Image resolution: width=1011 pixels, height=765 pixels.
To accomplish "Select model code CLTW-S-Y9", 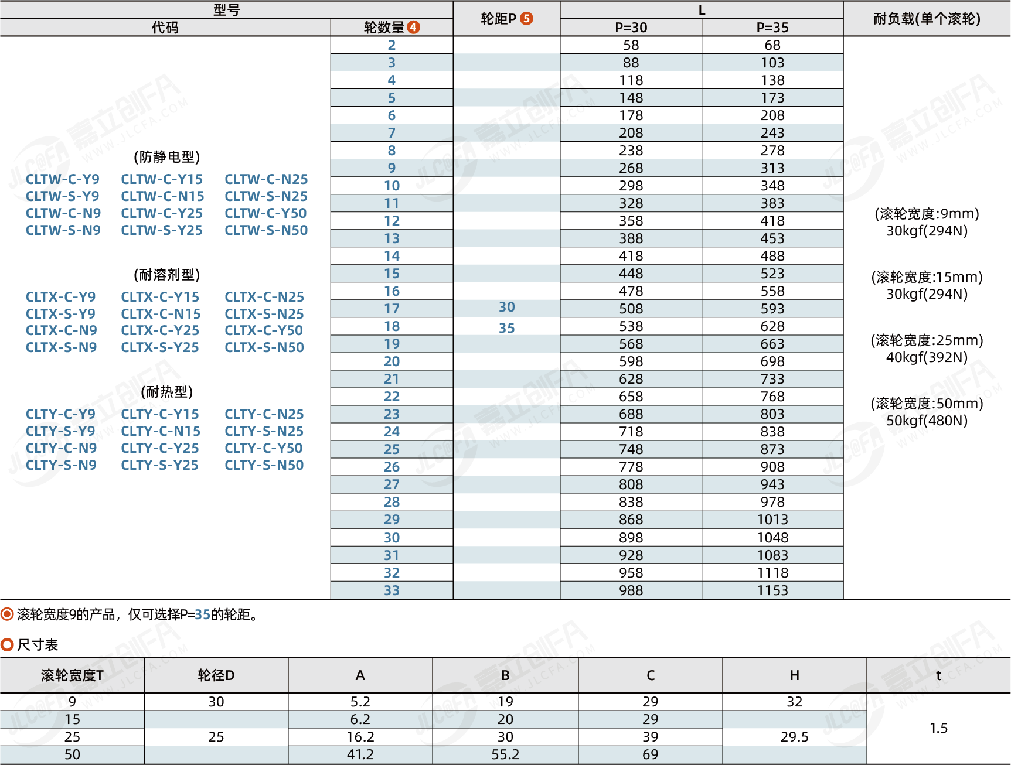I will pos(63,196).
